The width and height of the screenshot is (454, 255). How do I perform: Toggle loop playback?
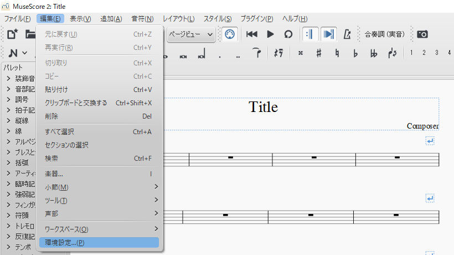288,34
